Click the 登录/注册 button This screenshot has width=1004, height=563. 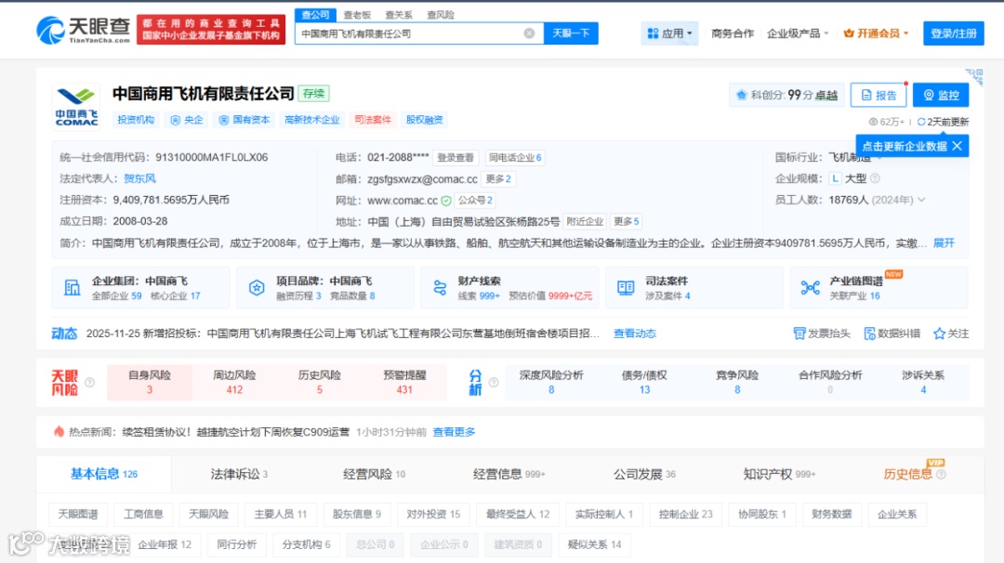(x=954, y=33)
